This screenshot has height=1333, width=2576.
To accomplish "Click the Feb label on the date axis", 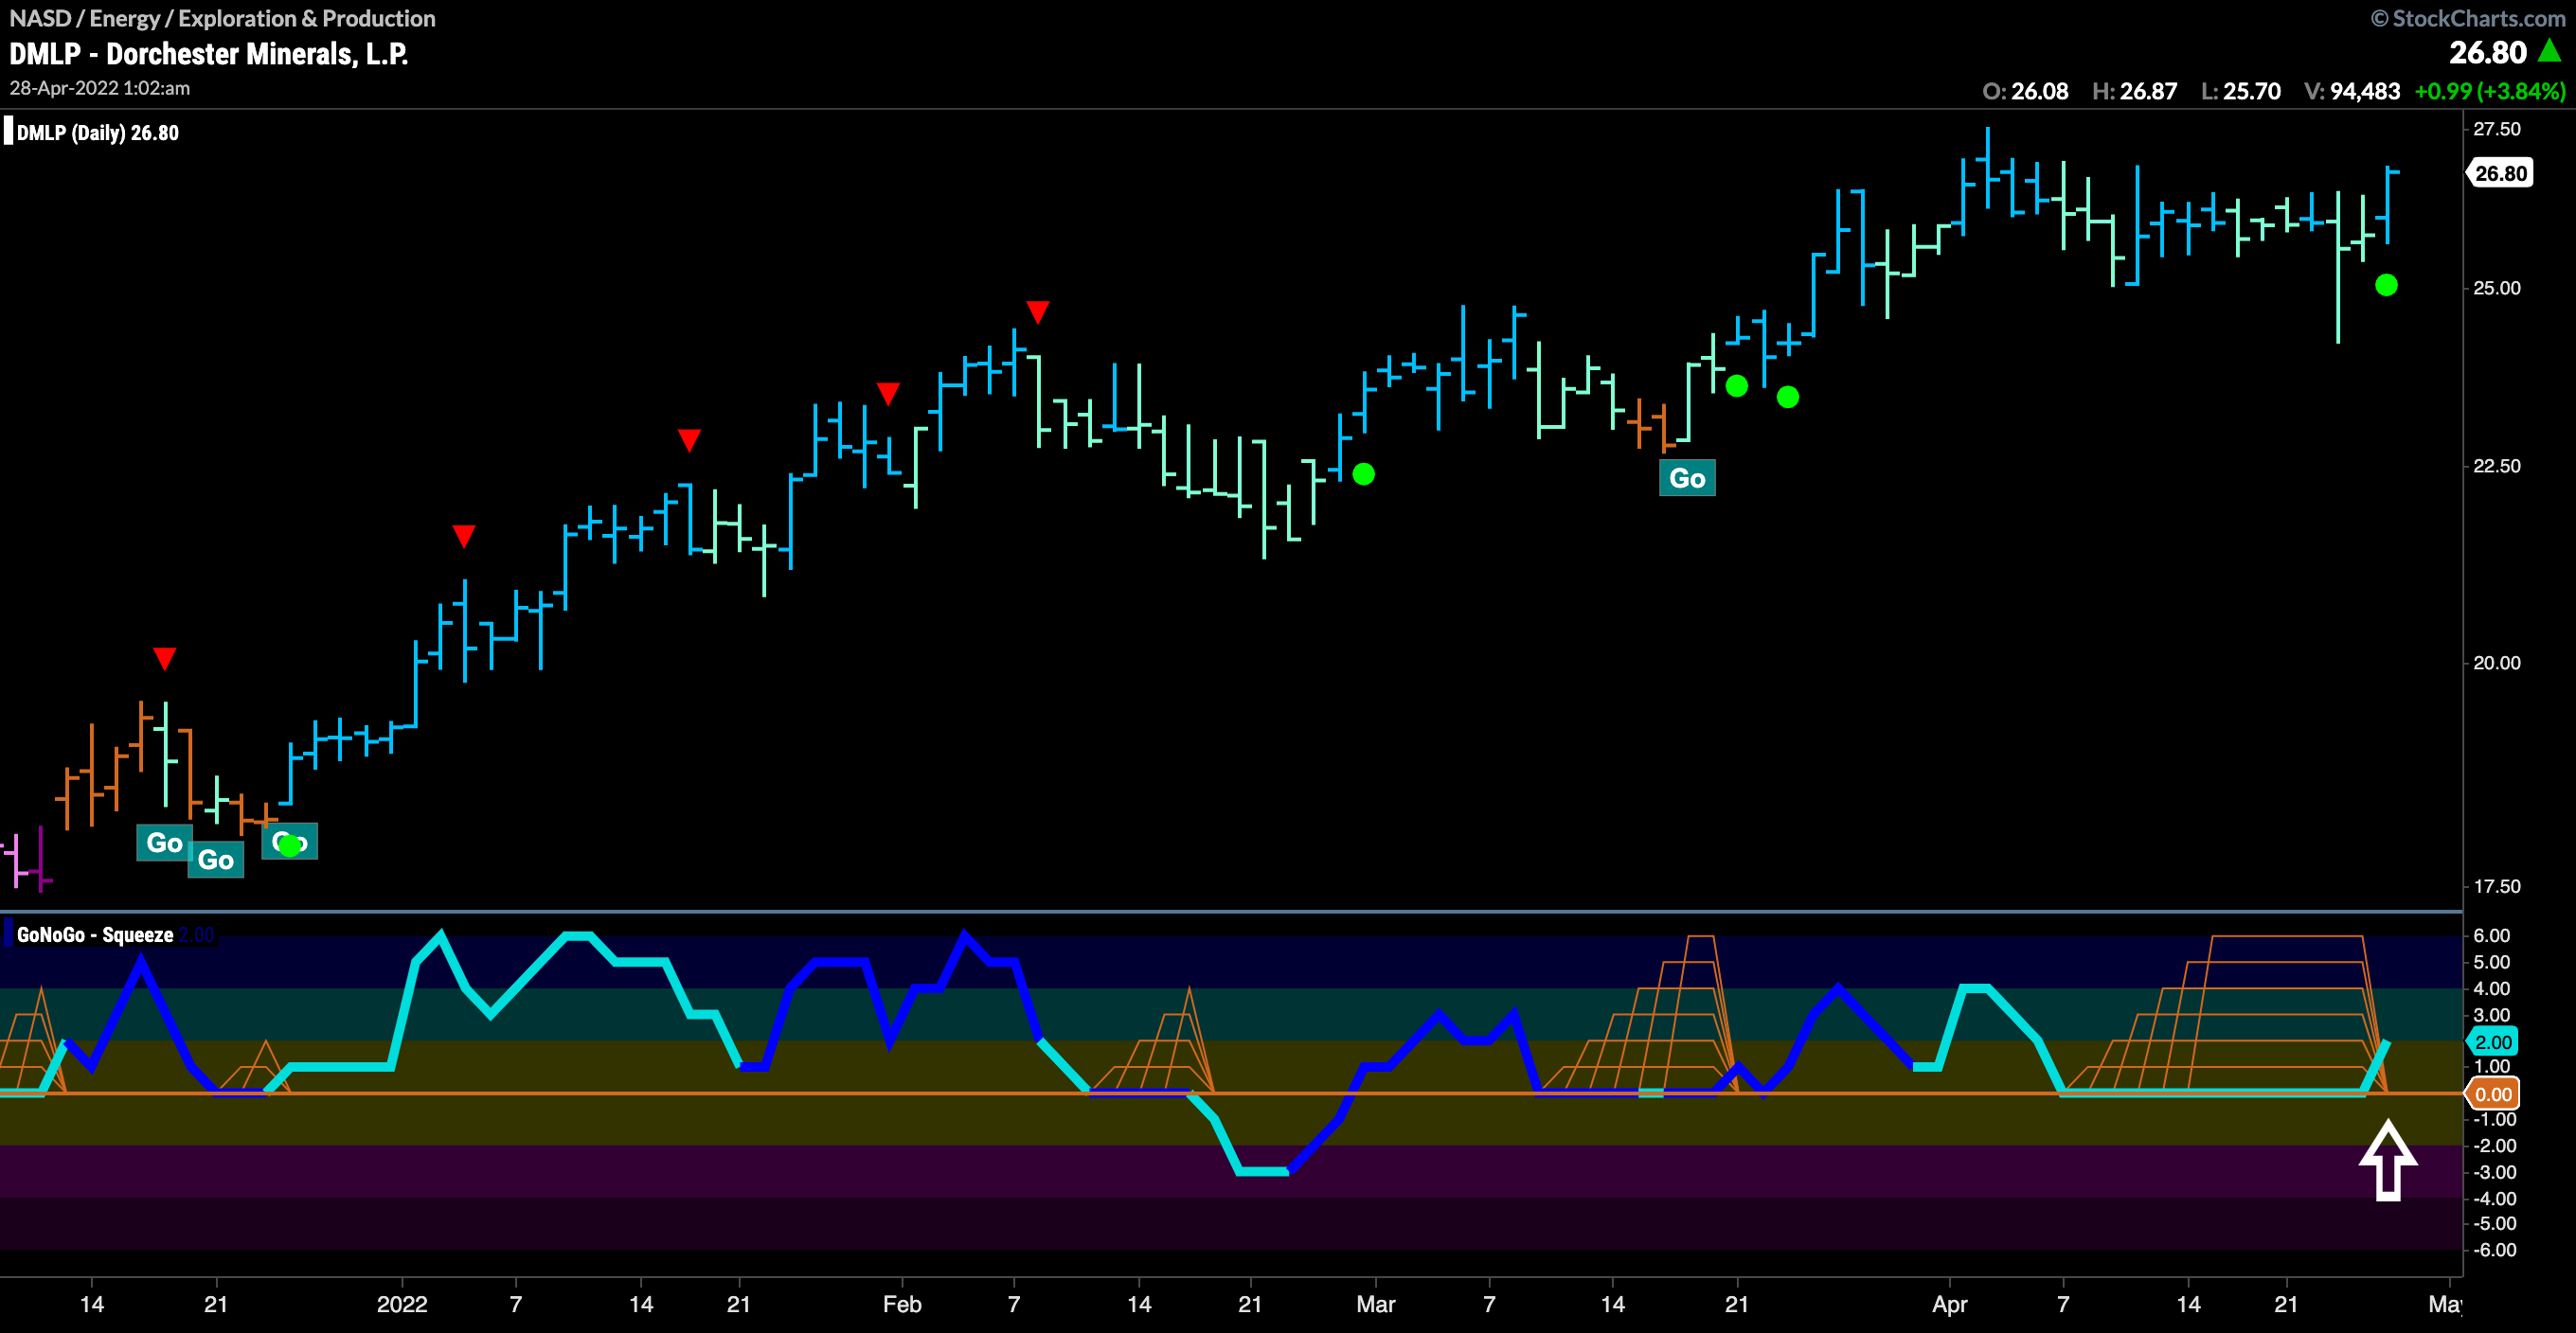I will click(x=902, y=1304).
